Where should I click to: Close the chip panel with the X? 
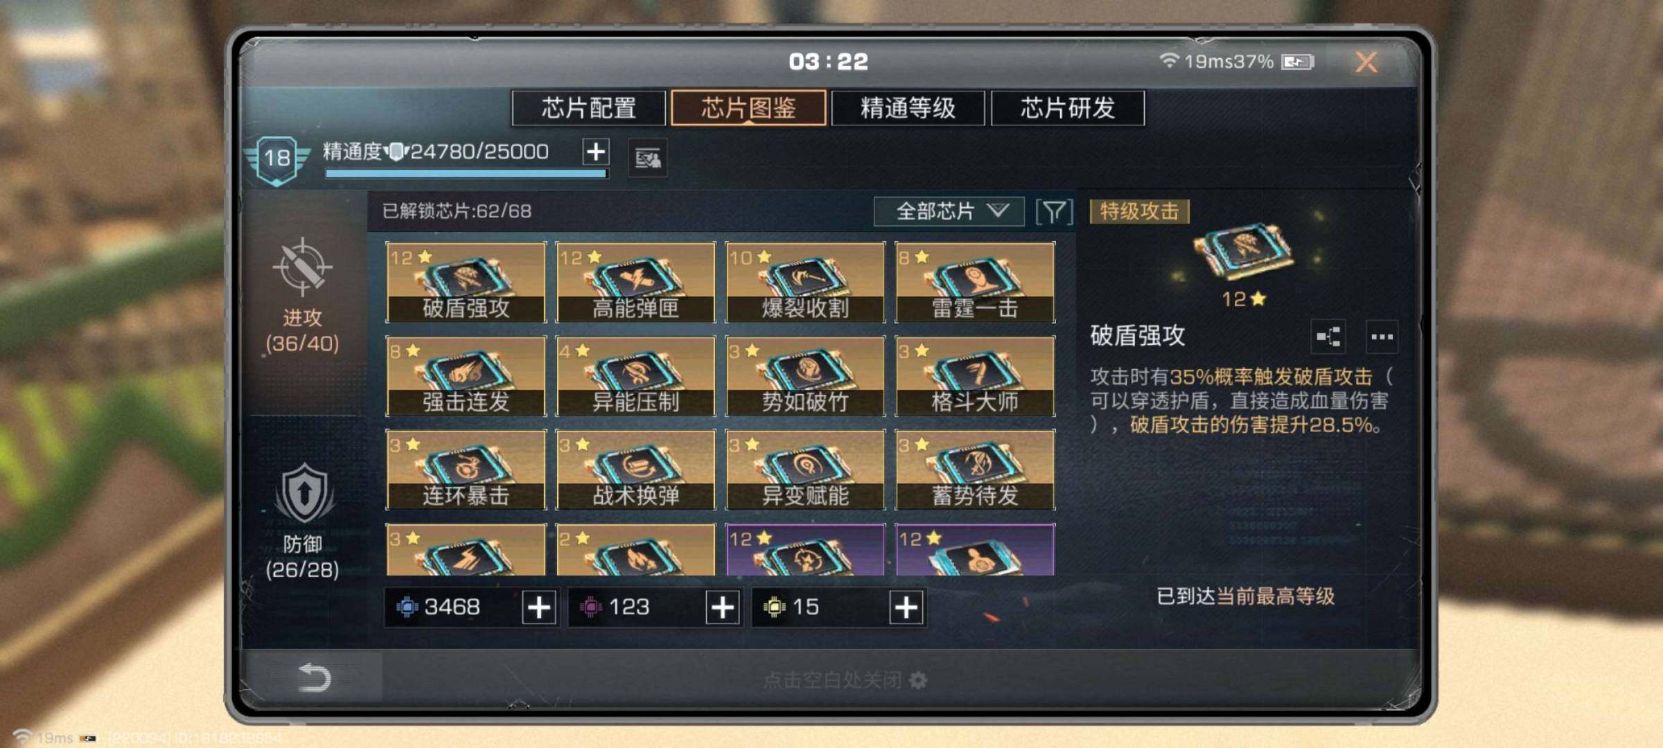coord(1366,62)
